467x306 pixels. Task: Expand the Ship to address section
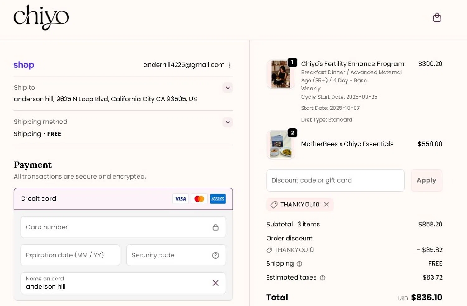[x=228, y=88]
